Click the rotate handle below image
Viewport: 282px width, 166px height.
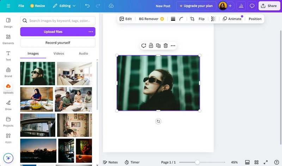pos(158,121)
